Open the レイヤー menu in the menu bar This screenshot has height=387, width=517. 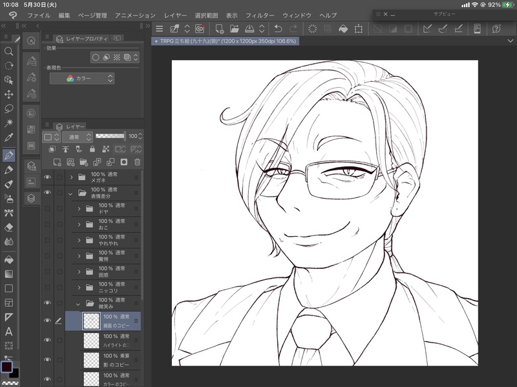(x=175, y=15)
